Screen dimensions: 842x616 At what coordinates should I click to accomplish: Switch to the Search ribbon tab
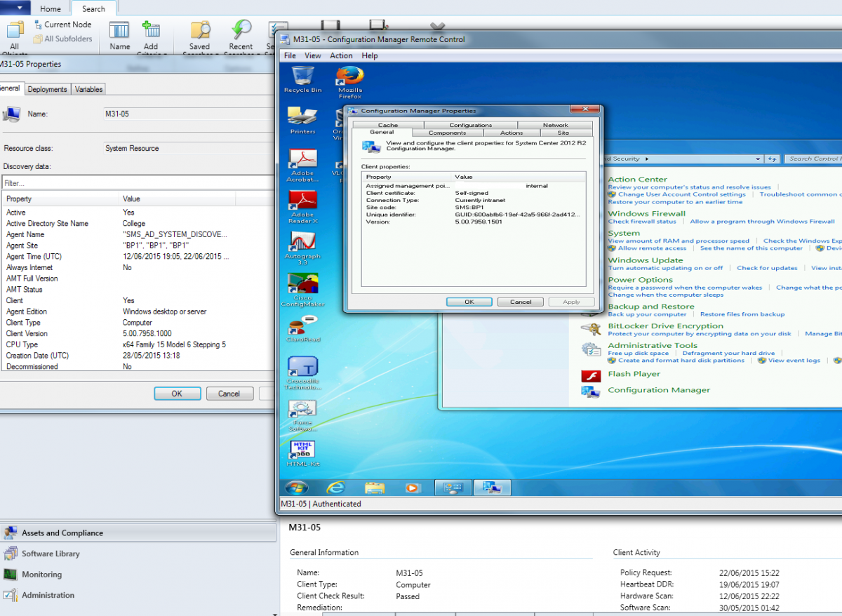coord(93,9)
